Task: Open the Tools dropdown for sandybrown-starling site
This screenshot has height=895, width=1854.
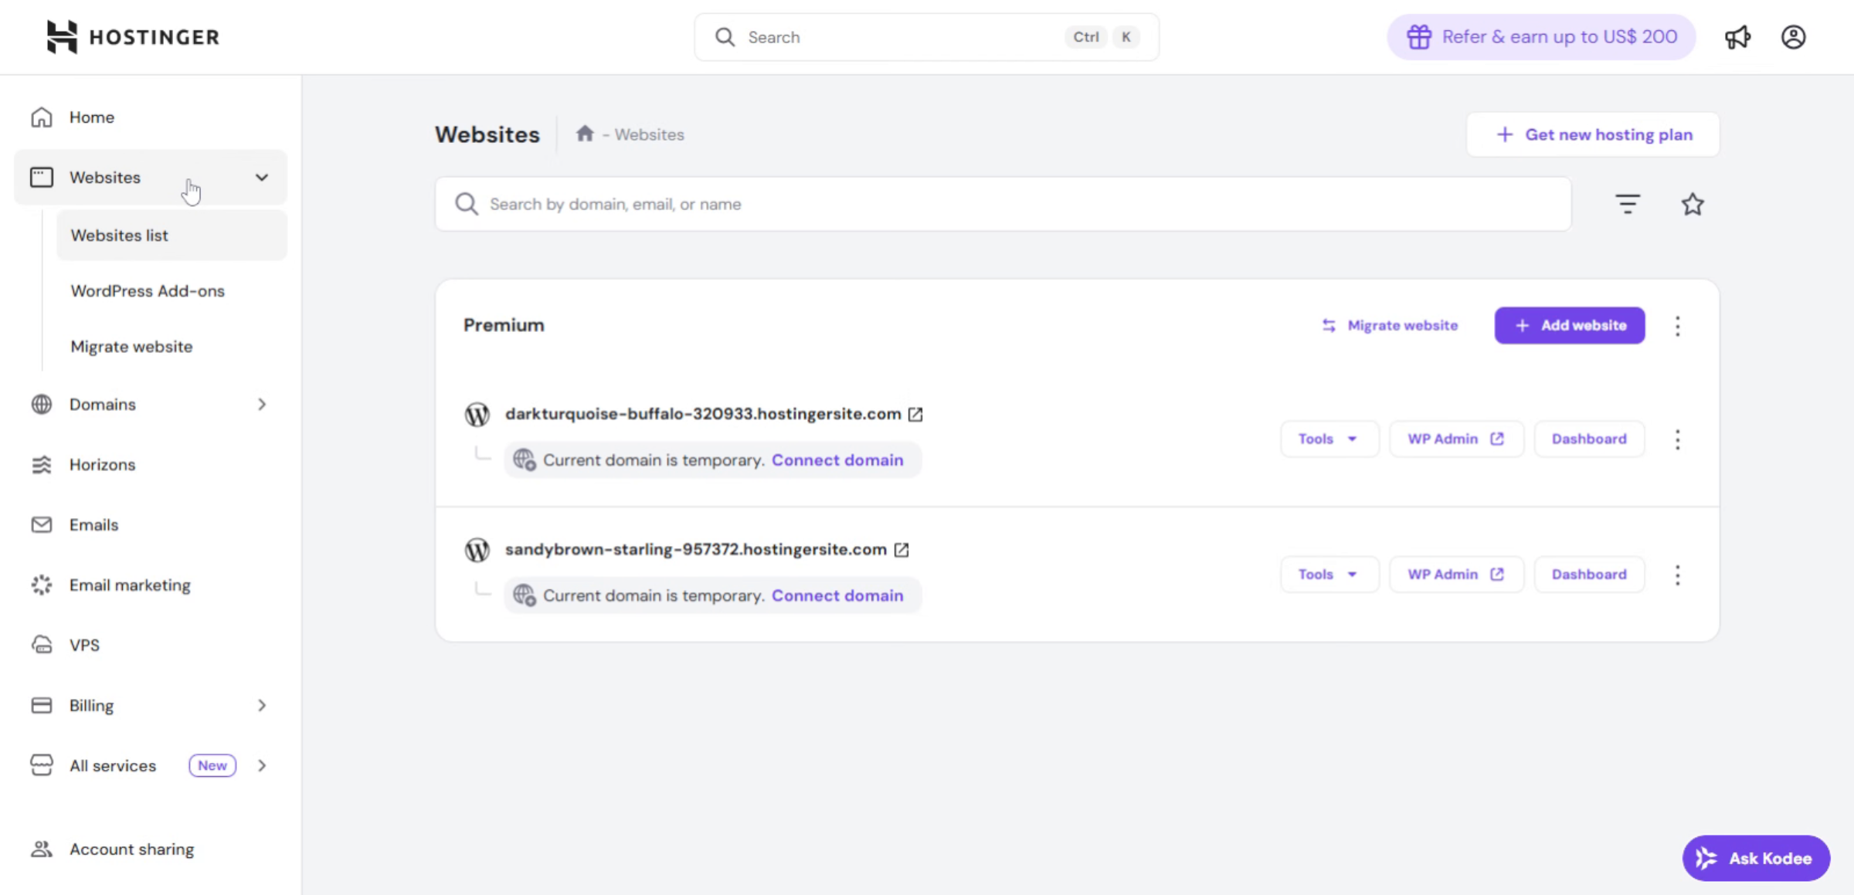Action: pos(1329,574)
